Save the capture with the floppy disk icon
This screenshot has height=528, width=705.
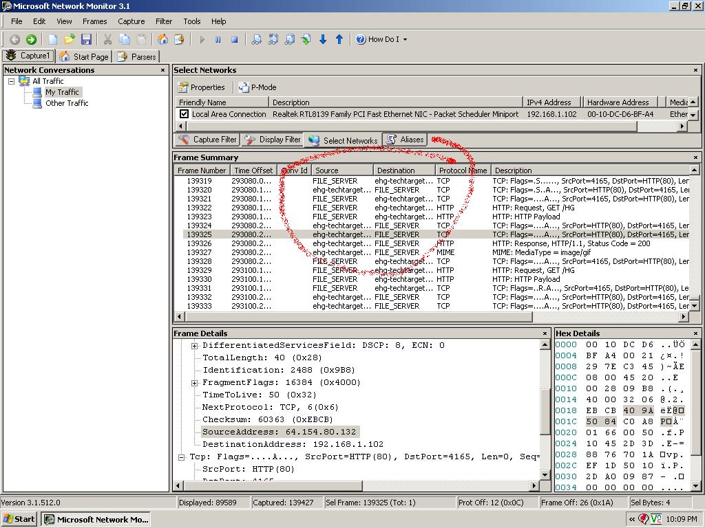click(x=86, y=39)
